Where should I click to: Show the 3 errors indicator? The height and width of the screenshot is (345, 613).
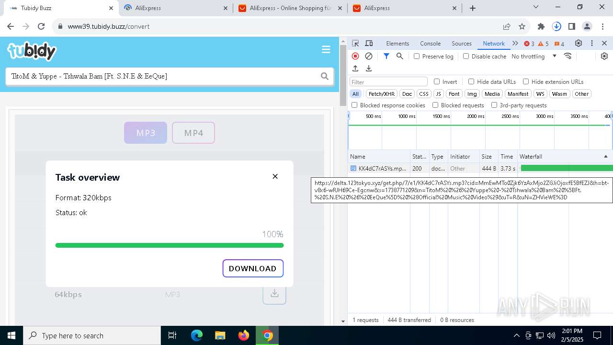[529, 44]
